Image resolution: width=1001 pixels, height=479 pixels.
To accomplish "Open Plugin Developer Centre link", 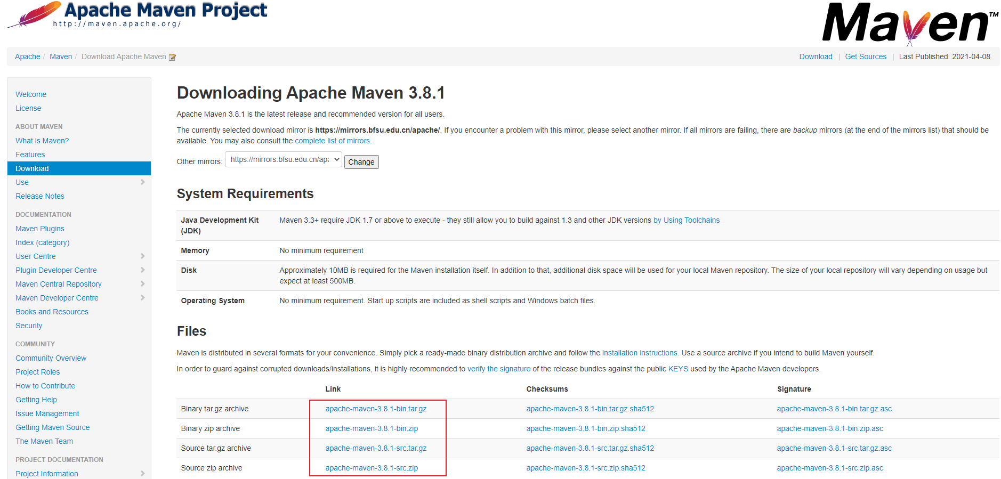I will pyautogui.click(x=56, y=270).
